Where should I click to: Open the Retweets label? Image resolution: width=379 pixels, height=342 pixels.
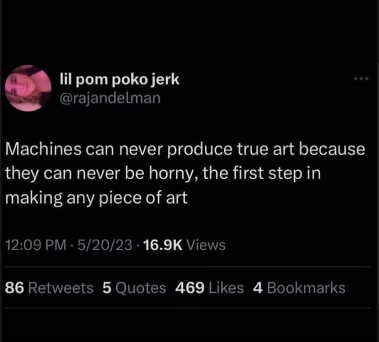tap(60, 288)
